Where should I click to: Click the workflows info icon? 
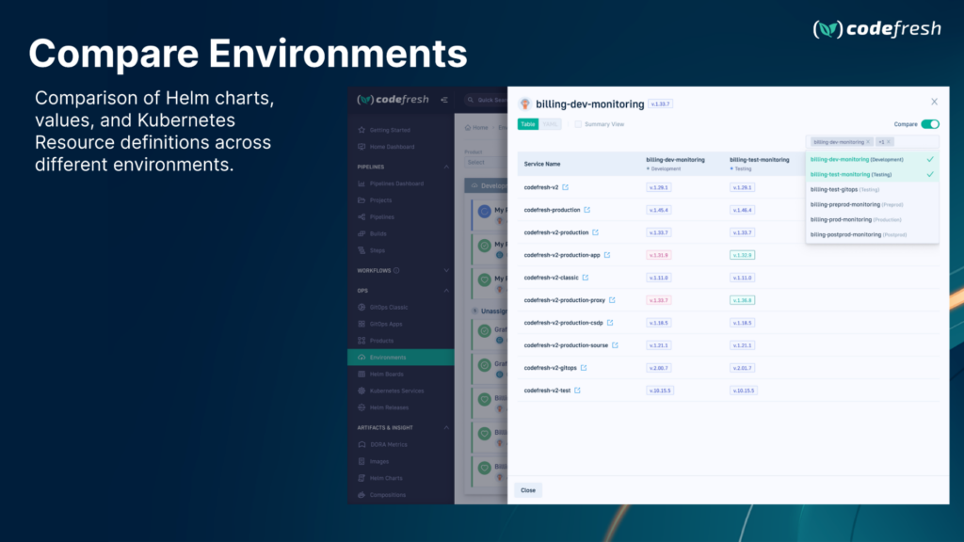(396, 270)
